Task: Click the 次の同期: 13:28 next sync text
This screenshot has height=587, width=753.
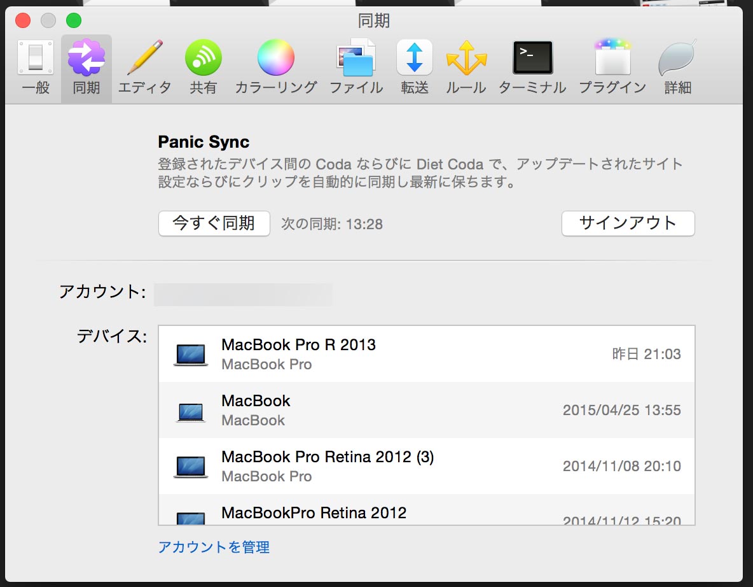Action: (x=332, y=224)
